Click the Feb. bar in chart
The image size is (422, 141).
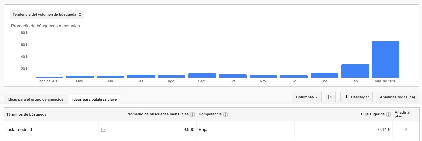(355, 71)
